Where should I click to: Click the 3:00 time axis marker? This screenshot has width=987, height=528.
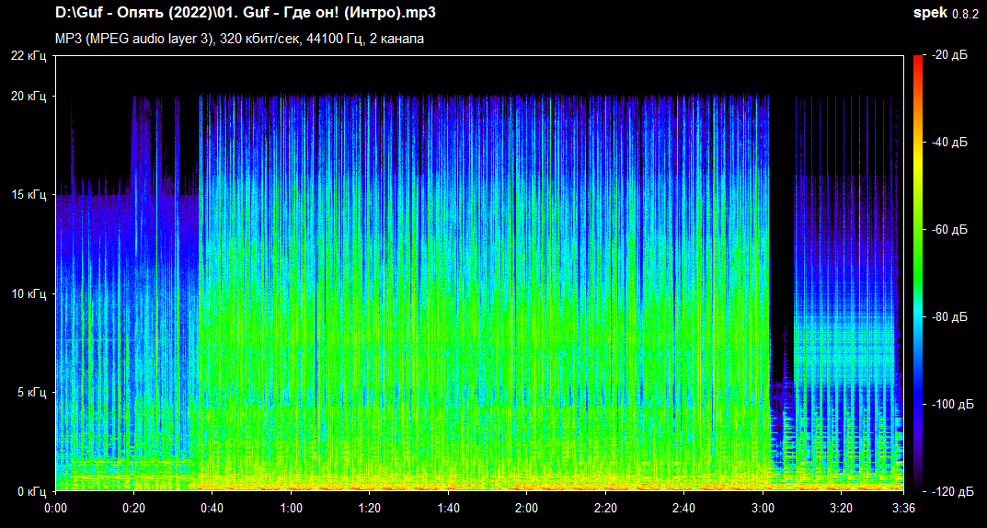pos(763,508)
